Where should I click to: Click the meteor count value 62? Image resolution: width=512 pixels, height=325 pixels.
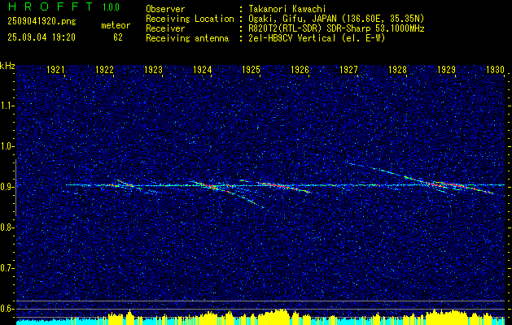(118, 37)
